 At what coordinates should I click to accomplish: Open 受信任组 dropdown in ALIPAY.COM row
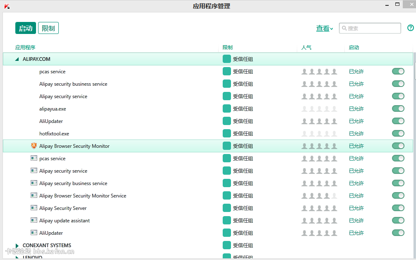(x=243, y=59)
